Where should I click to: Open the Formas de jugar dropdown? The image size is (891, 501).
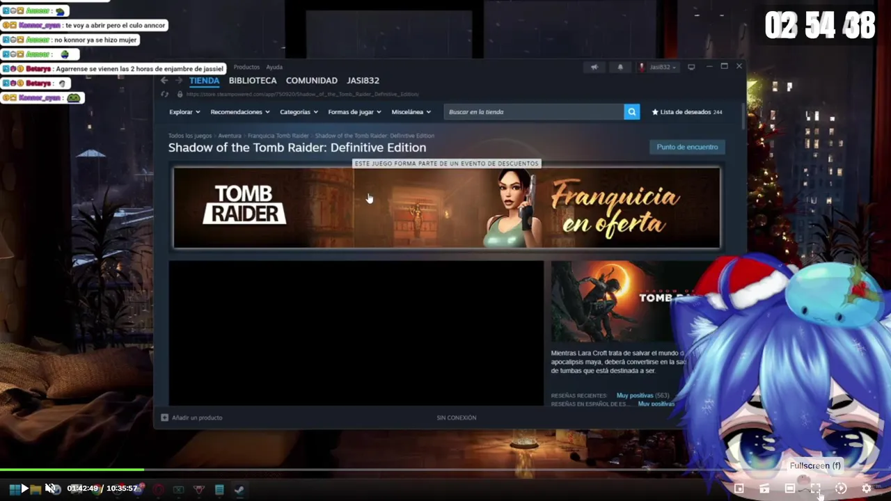coord(354,112)
